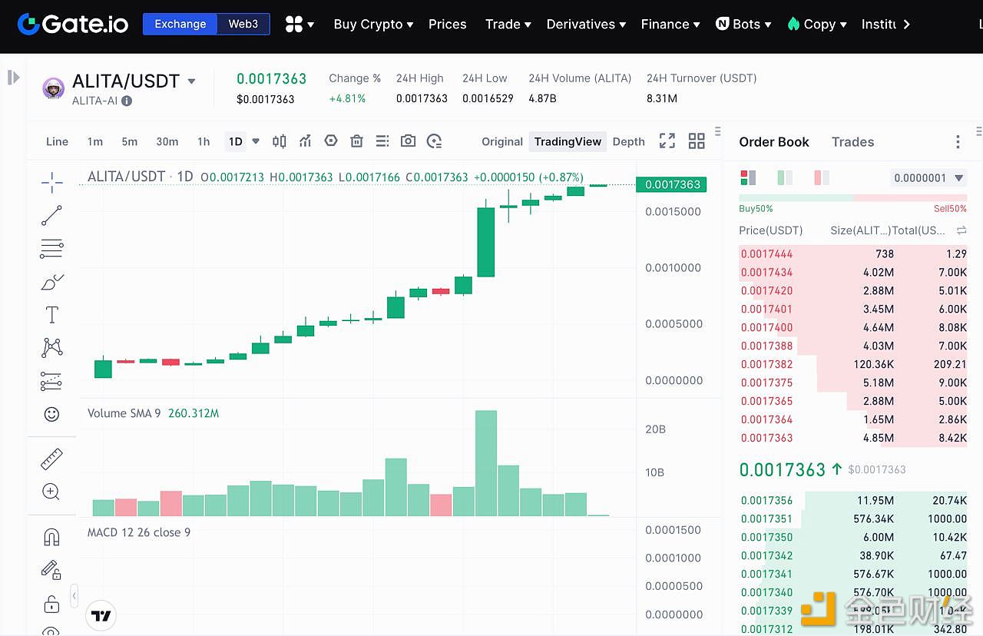Open the indicators icon
This screenshot has height=636, width=983.
305,141
